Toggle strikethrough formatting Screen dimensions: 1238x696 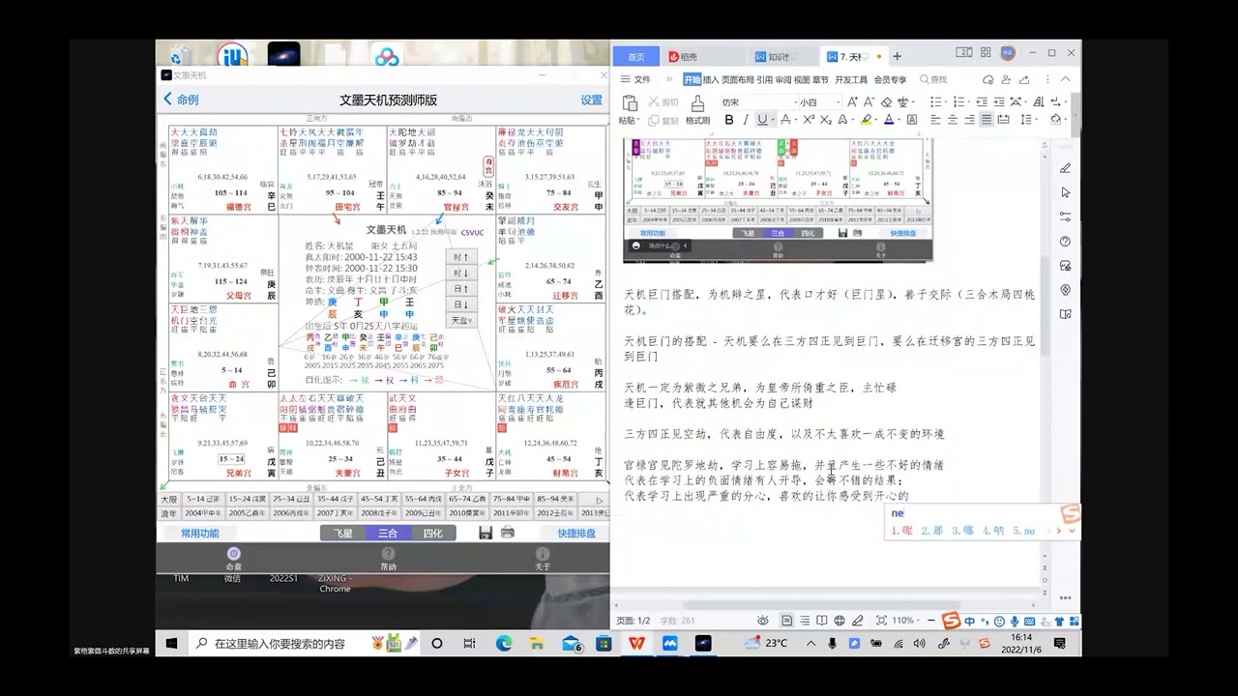pyautogui.click(x=785, y=120)
